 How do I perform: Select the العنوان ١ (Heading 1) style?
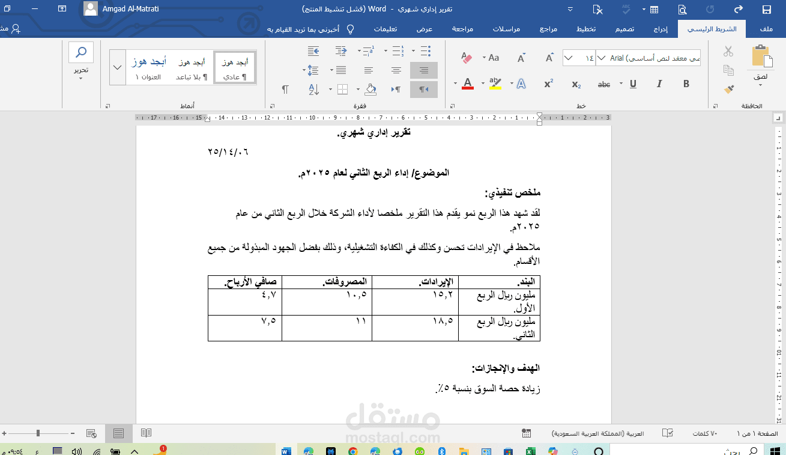pyautogui.click(x=148, y=67)
